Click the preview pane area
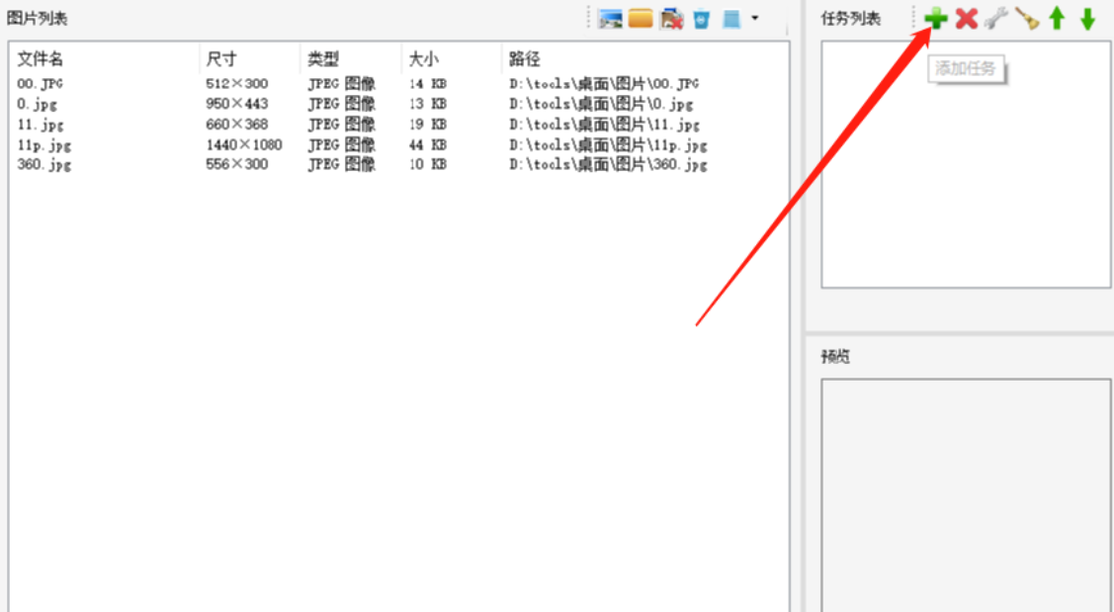Viewport: 1114px width, 612px height. [x=966, y=494]
